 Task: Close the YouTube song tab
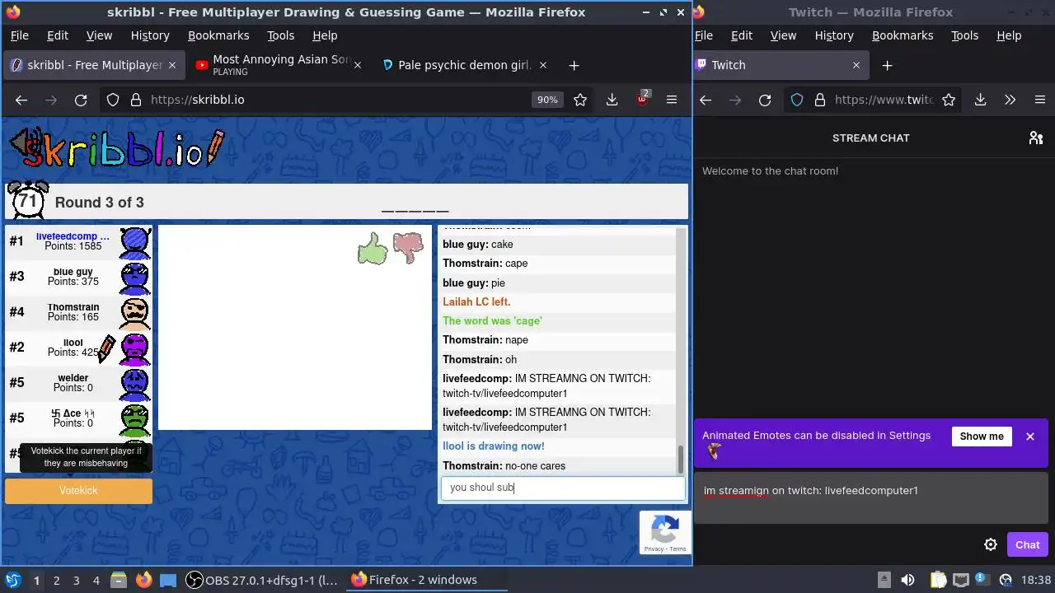pyautogui.click(x=357, y=65)
